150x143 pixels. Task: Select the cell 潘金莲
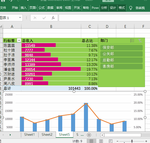[12, 69]
